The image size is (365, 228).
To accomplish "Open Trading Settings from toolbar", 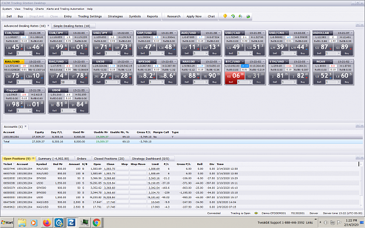I will tap(89, 16).
